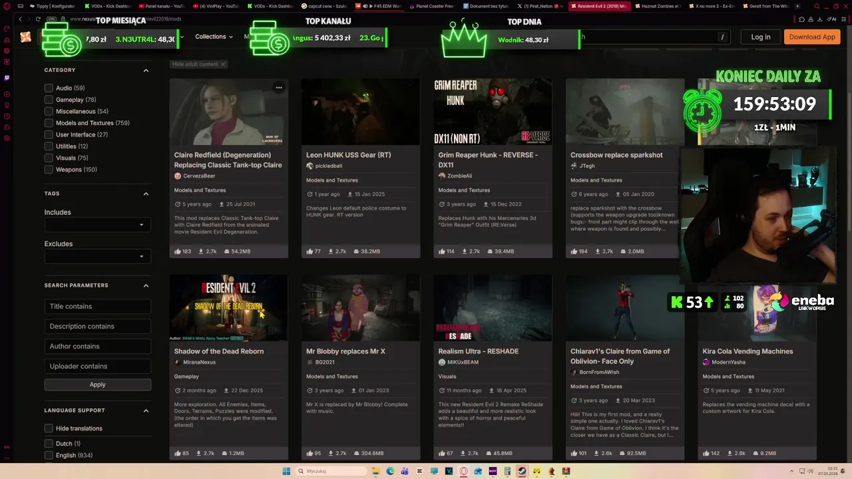Switch to capcut cena tab

coord(325,6)
